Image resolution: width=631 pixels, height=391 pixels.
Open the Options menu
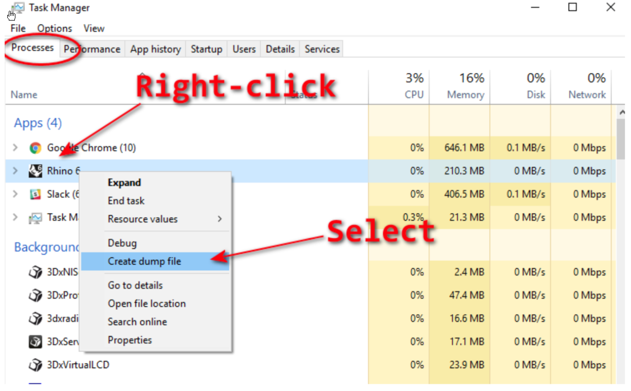coord(55,28)
